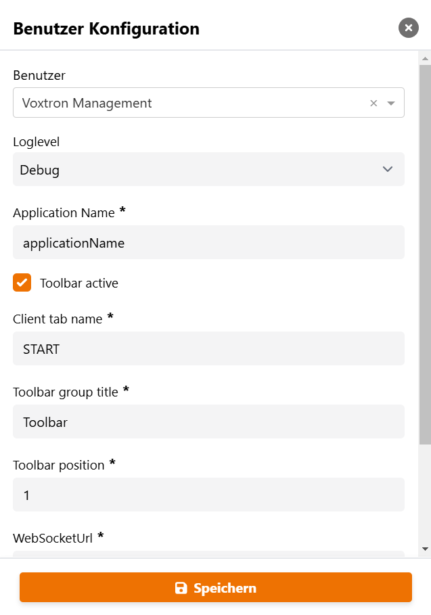Click the Toolbar position field
The height and width of the screenshot is (615, 431).
click(x=208, y=495)
